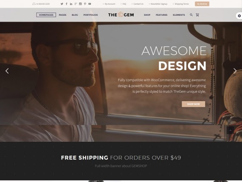The height and width of the screenshot is (182, 242).
Task: Click TheGem logo
Action: 121,15
